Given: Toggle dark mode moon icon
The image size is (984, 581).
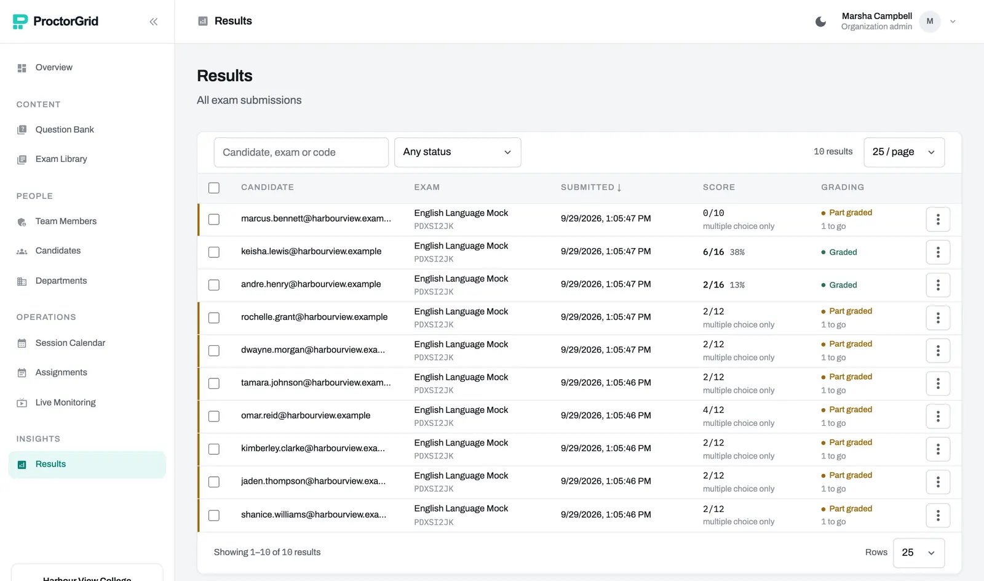Looking at the screenshot, I should point(820,22).
